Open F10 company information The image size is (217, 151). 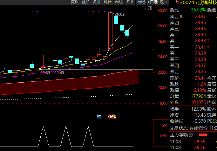coord(130,2)
